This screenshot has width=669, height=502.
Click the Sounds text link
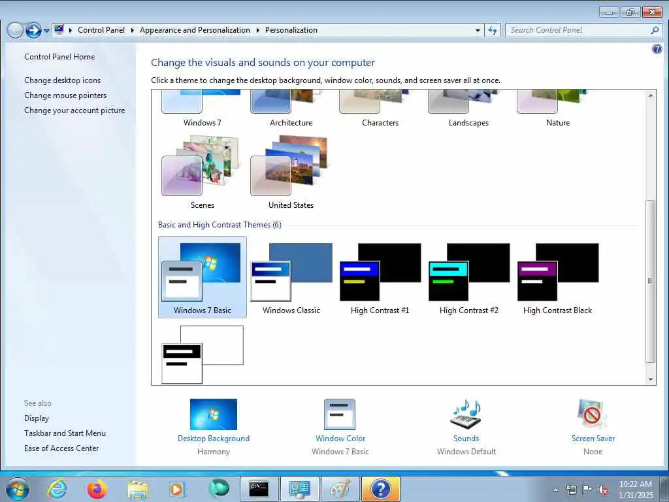click(x=466, y=439)
